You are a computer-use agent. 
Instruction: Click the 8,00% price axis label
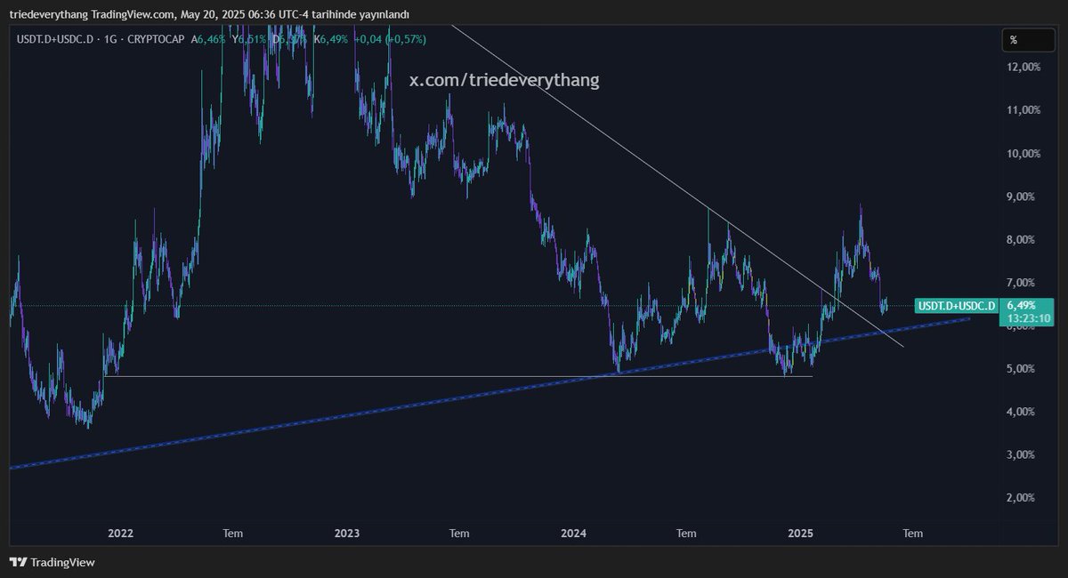click(x=1023, y=239)
